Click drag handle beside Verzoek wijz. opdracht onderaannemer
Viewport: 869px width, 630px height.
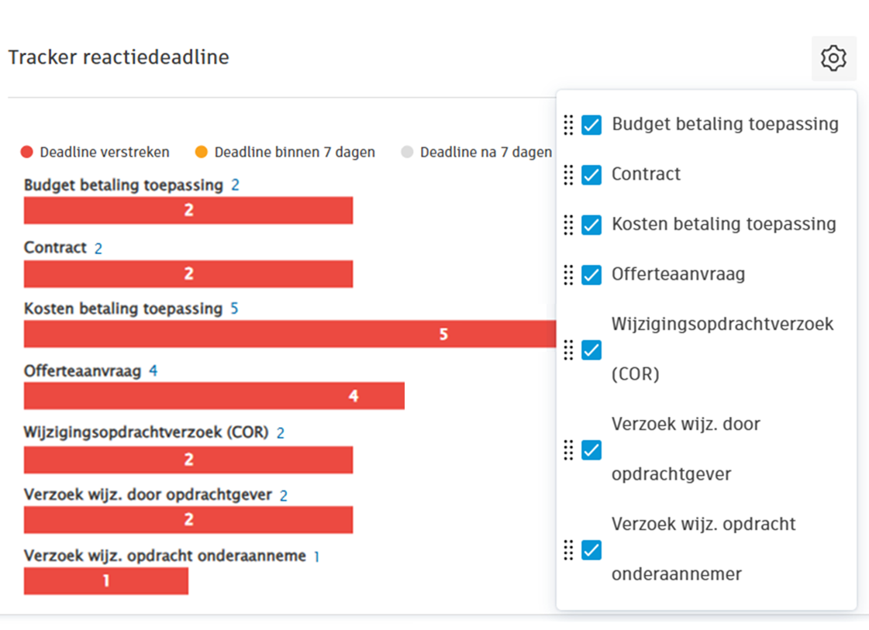click(568, 550)
